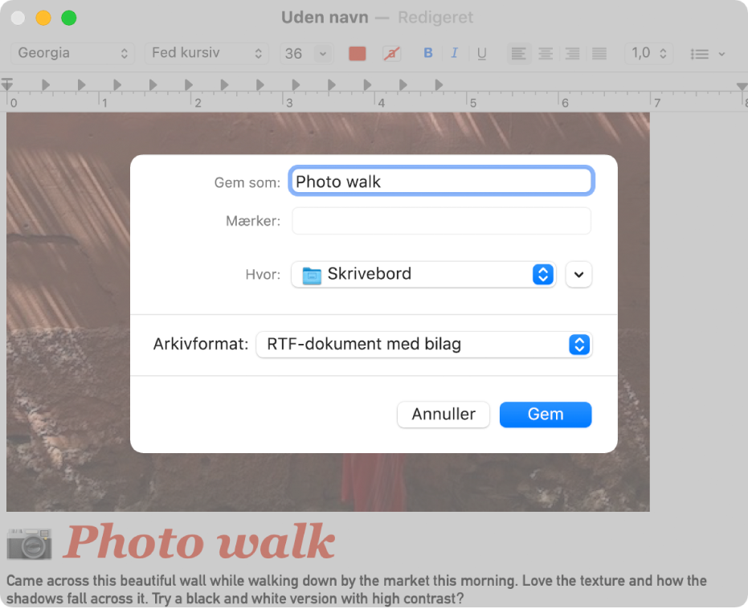Open the list bullets and numbering menu
This screenshot has width=748, height=609.
click(x=708, y=54)
